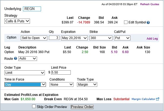This screenshot has height=111, width=164.
Task: Select the description May 20 2016 360 Put
Action: [x=34, y=52]
